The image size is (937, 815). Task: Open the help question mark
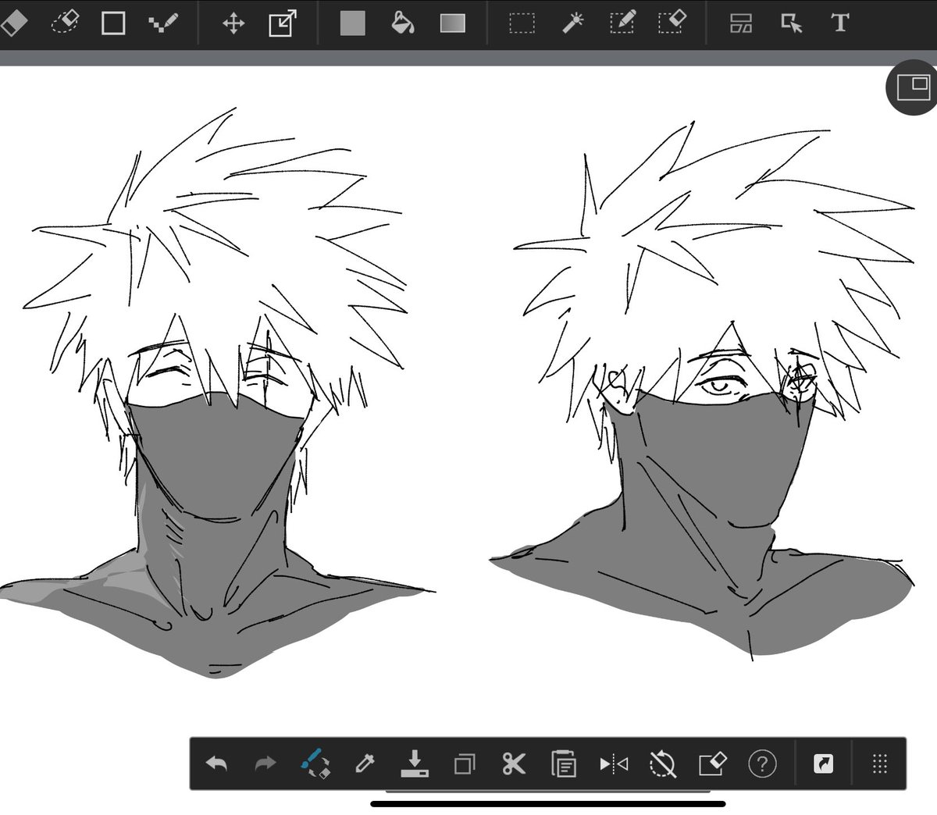pos(762,763)
